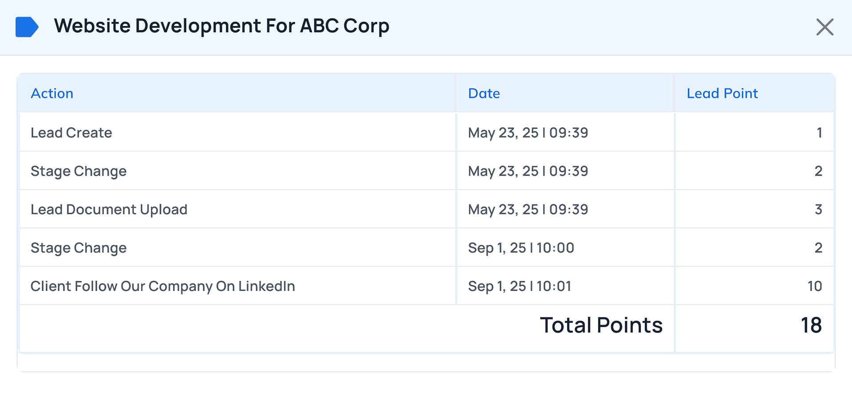Screen dimensions: 852x405
Task: Click the Website Development For ABC Corp title
Action: pos(221,26)
